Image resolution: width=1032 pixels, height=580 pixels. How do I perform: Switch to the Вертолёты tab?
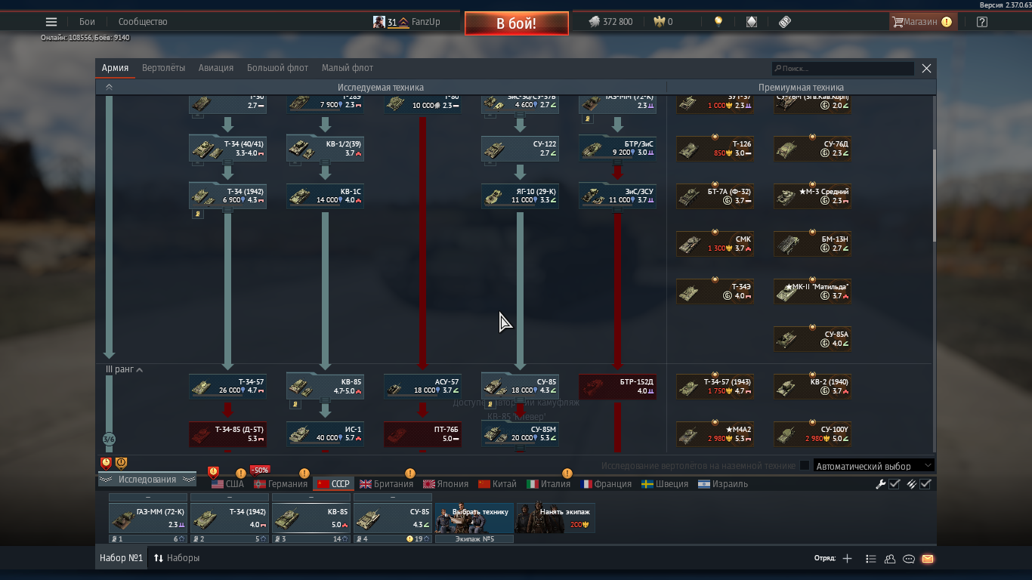(x=163, y=68)
